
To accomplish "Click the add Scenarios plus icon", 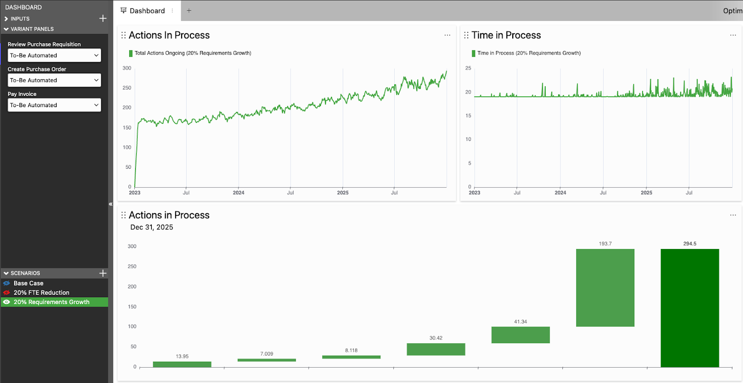I will tap(103, 273).
